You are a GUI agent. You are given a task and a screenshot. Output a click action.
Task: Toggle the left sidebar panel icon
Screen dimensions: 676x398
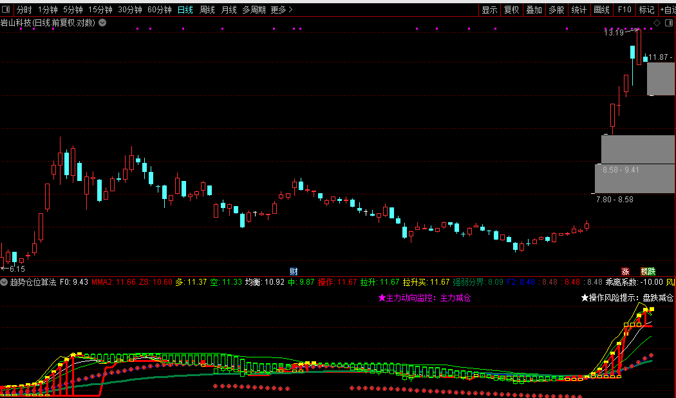[6, 10]
